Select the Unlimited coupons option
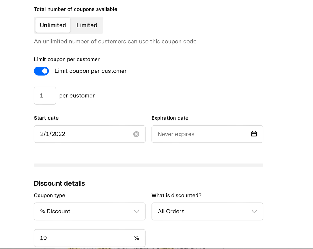Viewport: 313px width, 249px height. pyautogui.click(x=53, y=25)
